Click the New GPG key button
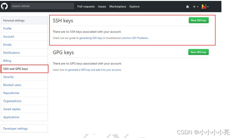Image resolution: width=234 pixels, height=138 pixels. coord(198,52)
